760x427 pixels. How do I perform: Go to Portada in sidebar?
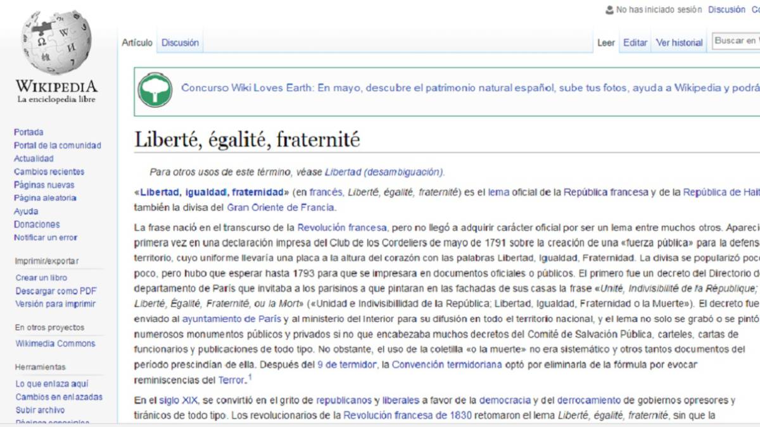point(28,132)
